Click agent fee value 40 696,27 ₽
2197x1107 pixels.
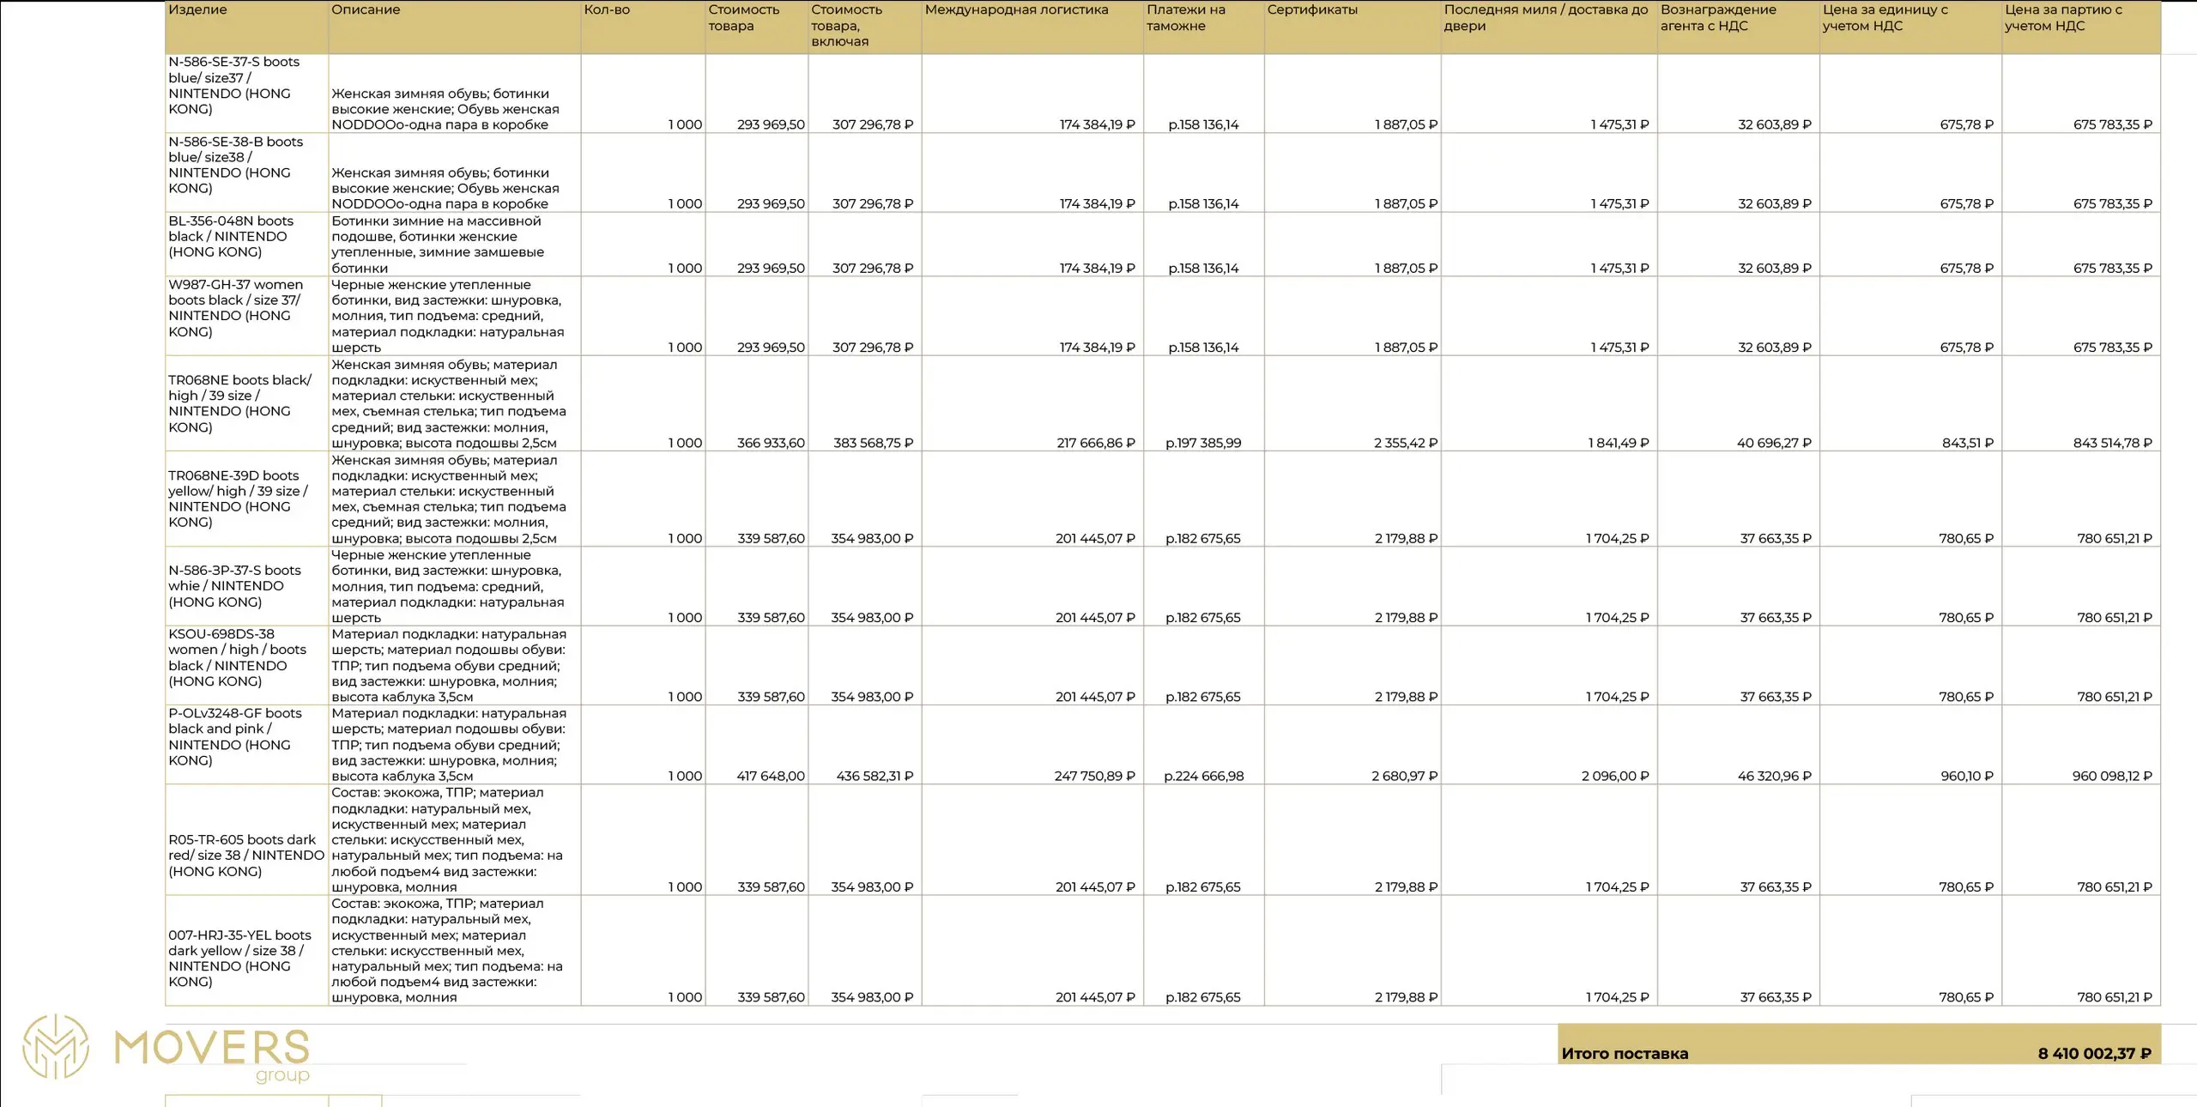pyautogui.click(x=1774, y=443)
